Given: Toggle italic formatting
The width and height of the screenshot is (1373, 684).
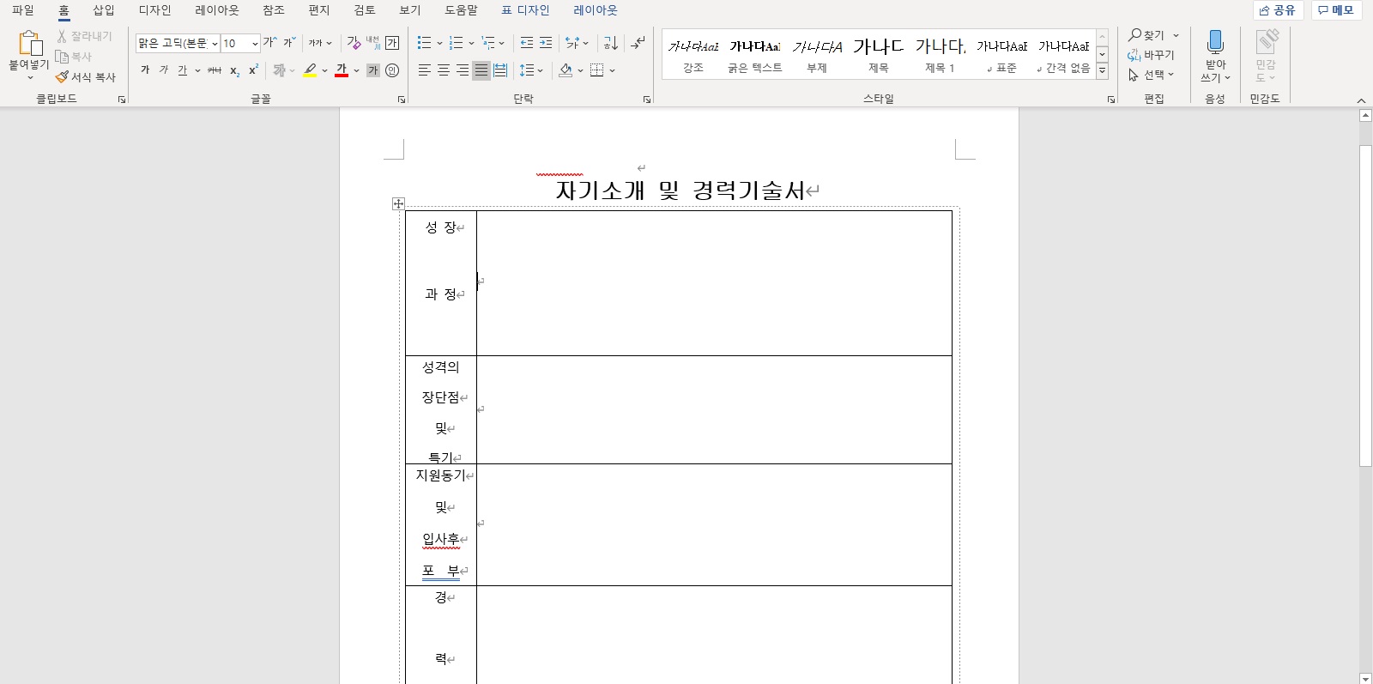Looking at the screenshot, I should 164,70.
